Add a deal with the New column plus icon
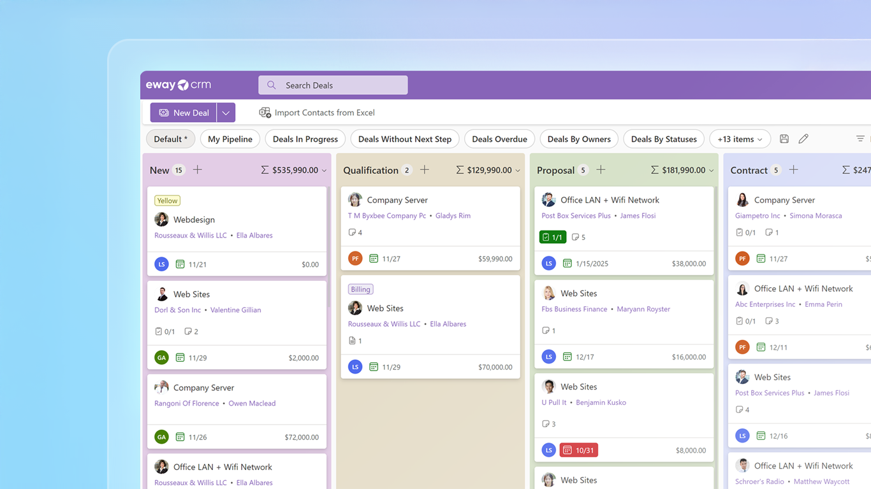Image resolution: width=871 pixels, height=489 pixels. coord(197,169)
